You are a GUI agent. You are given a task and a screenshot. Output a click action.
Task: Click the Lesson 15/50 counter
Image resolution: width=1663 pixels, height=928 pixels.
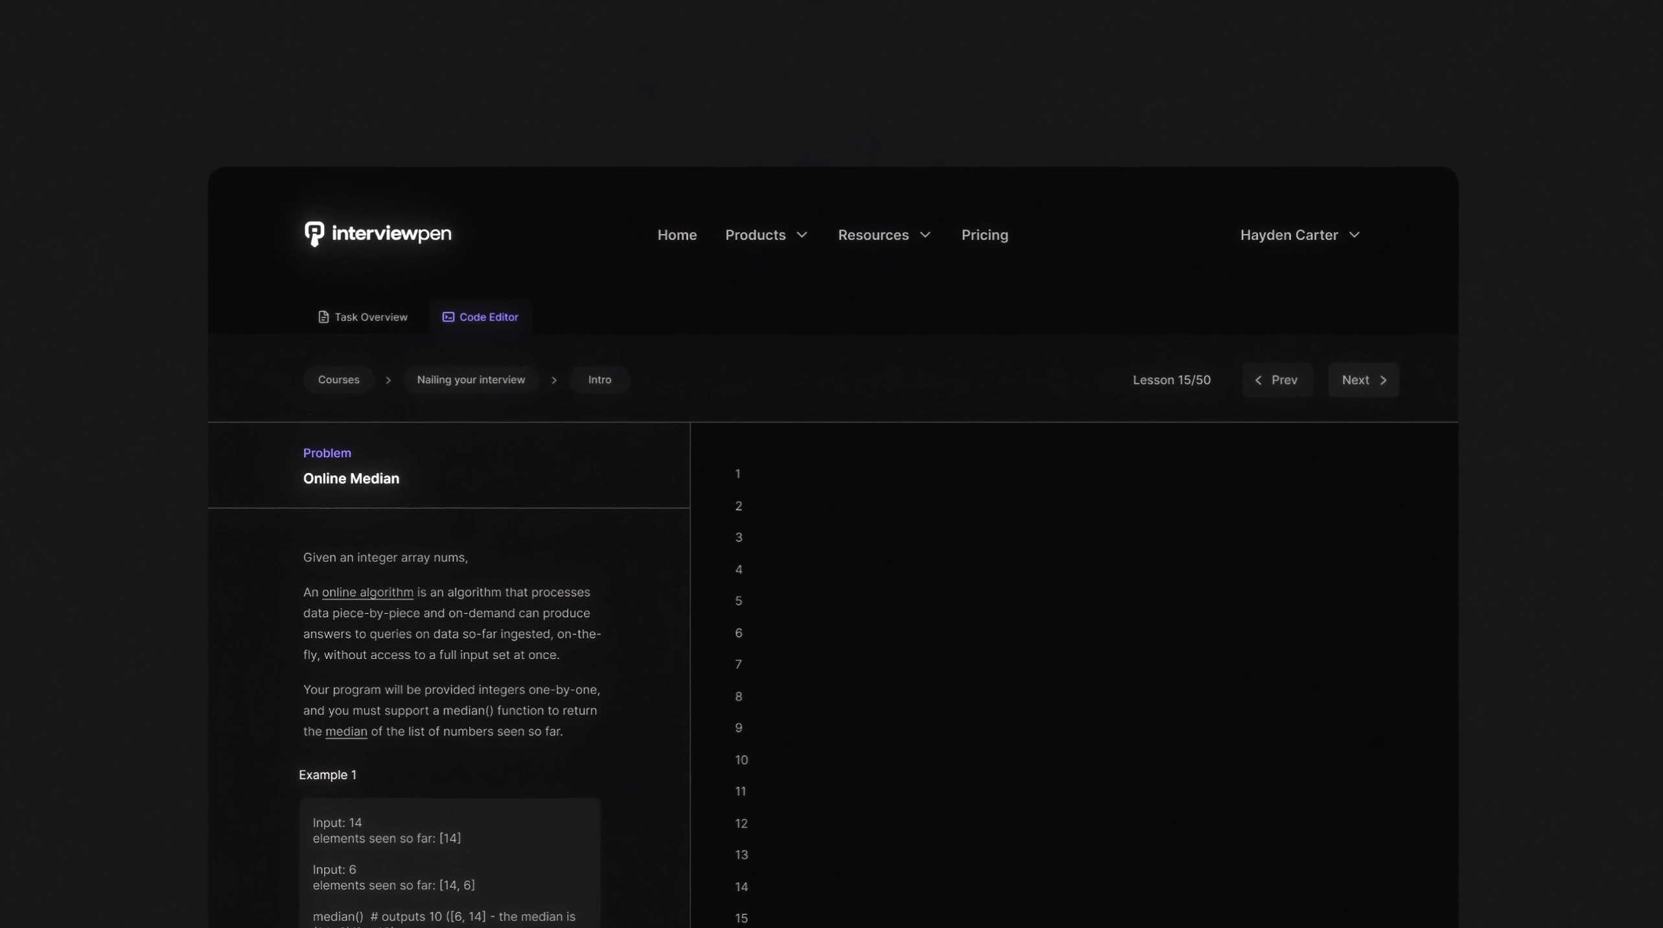(x=1171, y=380)
